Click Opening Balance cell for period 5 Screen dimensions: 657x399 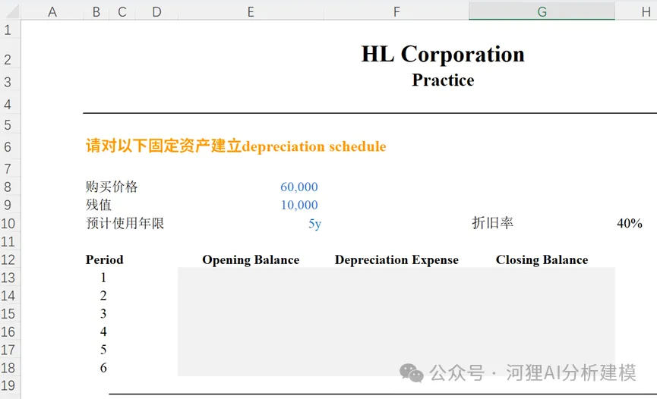251,350
